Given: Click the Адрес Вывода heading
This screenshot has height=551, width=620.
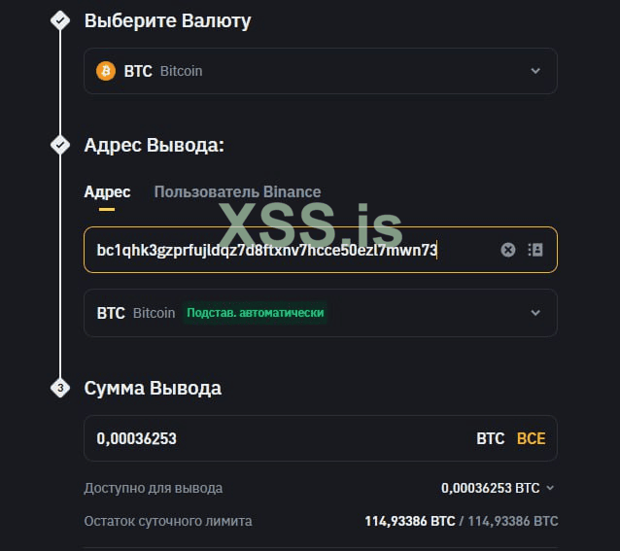Looking at the screenshot, I should tap(154, 145).
